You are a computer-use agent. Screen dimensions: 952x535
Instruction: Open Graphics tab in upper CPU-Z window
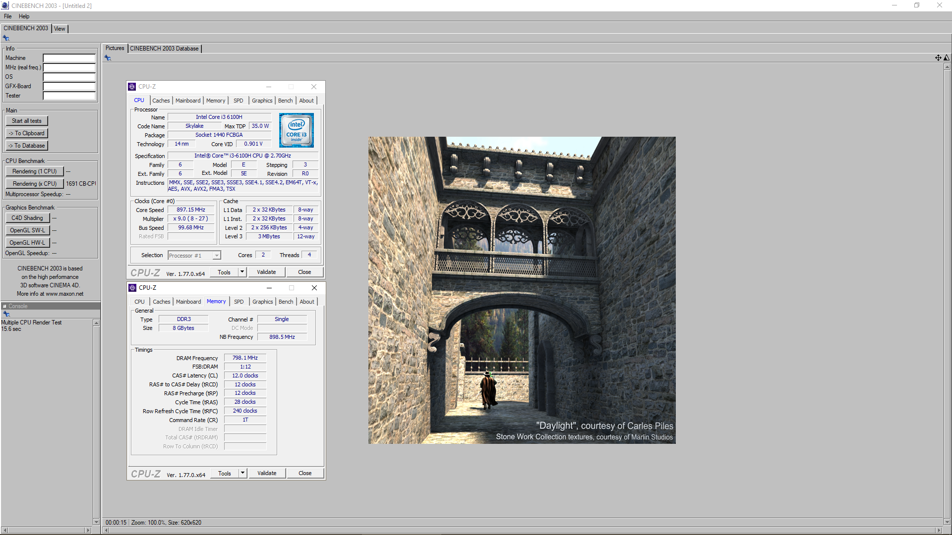coord(262,101)
